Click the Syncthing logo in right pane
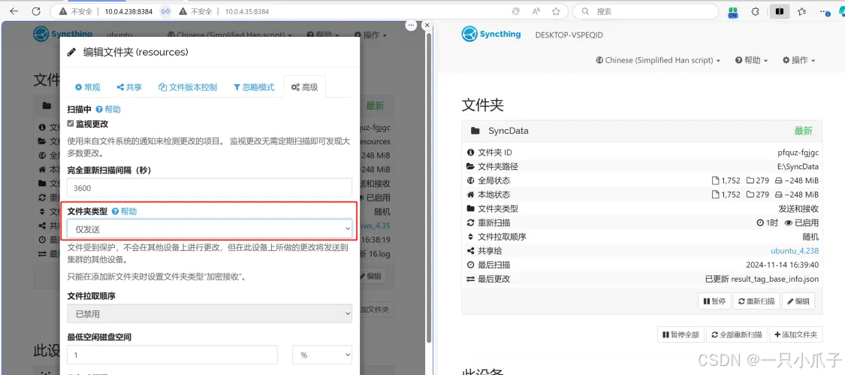Image resolution: width=845 pixels, height=375 pixels. point(491,34)
